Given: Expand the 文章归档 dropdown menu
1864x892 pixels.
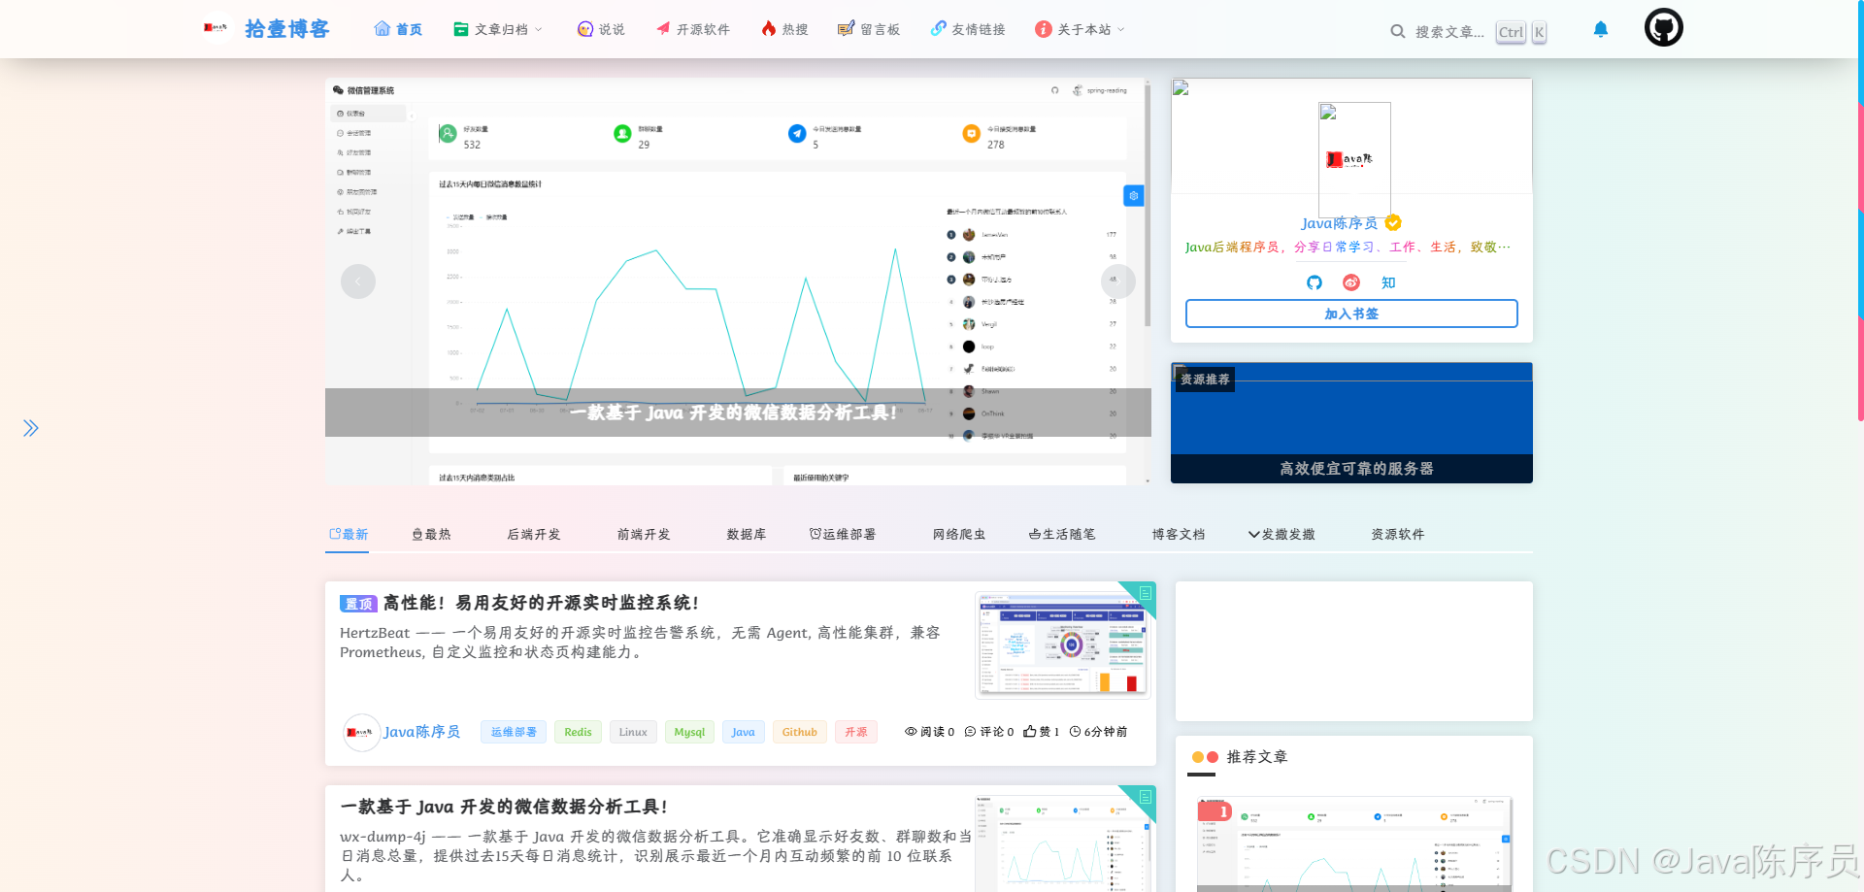Looking at the screenshot, I should click(498, 29).
